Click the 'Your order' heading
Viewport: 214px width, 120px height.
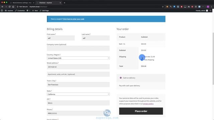click(x=123, y=29)
